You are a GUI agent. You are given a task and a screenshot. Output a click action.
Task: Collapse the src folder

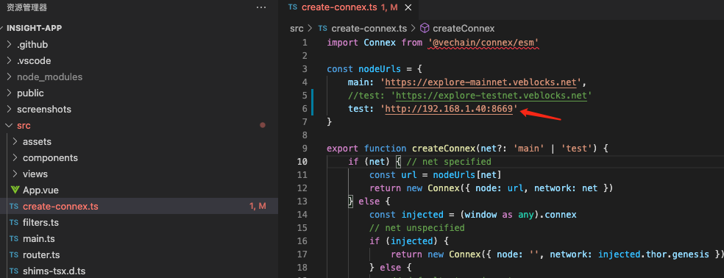(x=24, y=126)
